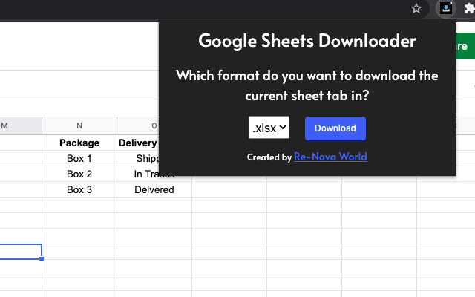475x297 pixels.
Task: Click the bookmark star icon
Action: pos(416,8)
